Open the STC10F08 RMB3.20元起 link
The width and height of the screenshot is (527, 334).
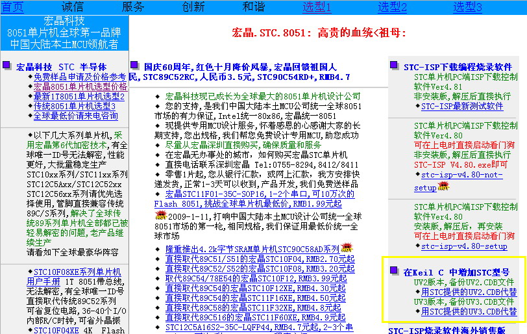point(260,269)
